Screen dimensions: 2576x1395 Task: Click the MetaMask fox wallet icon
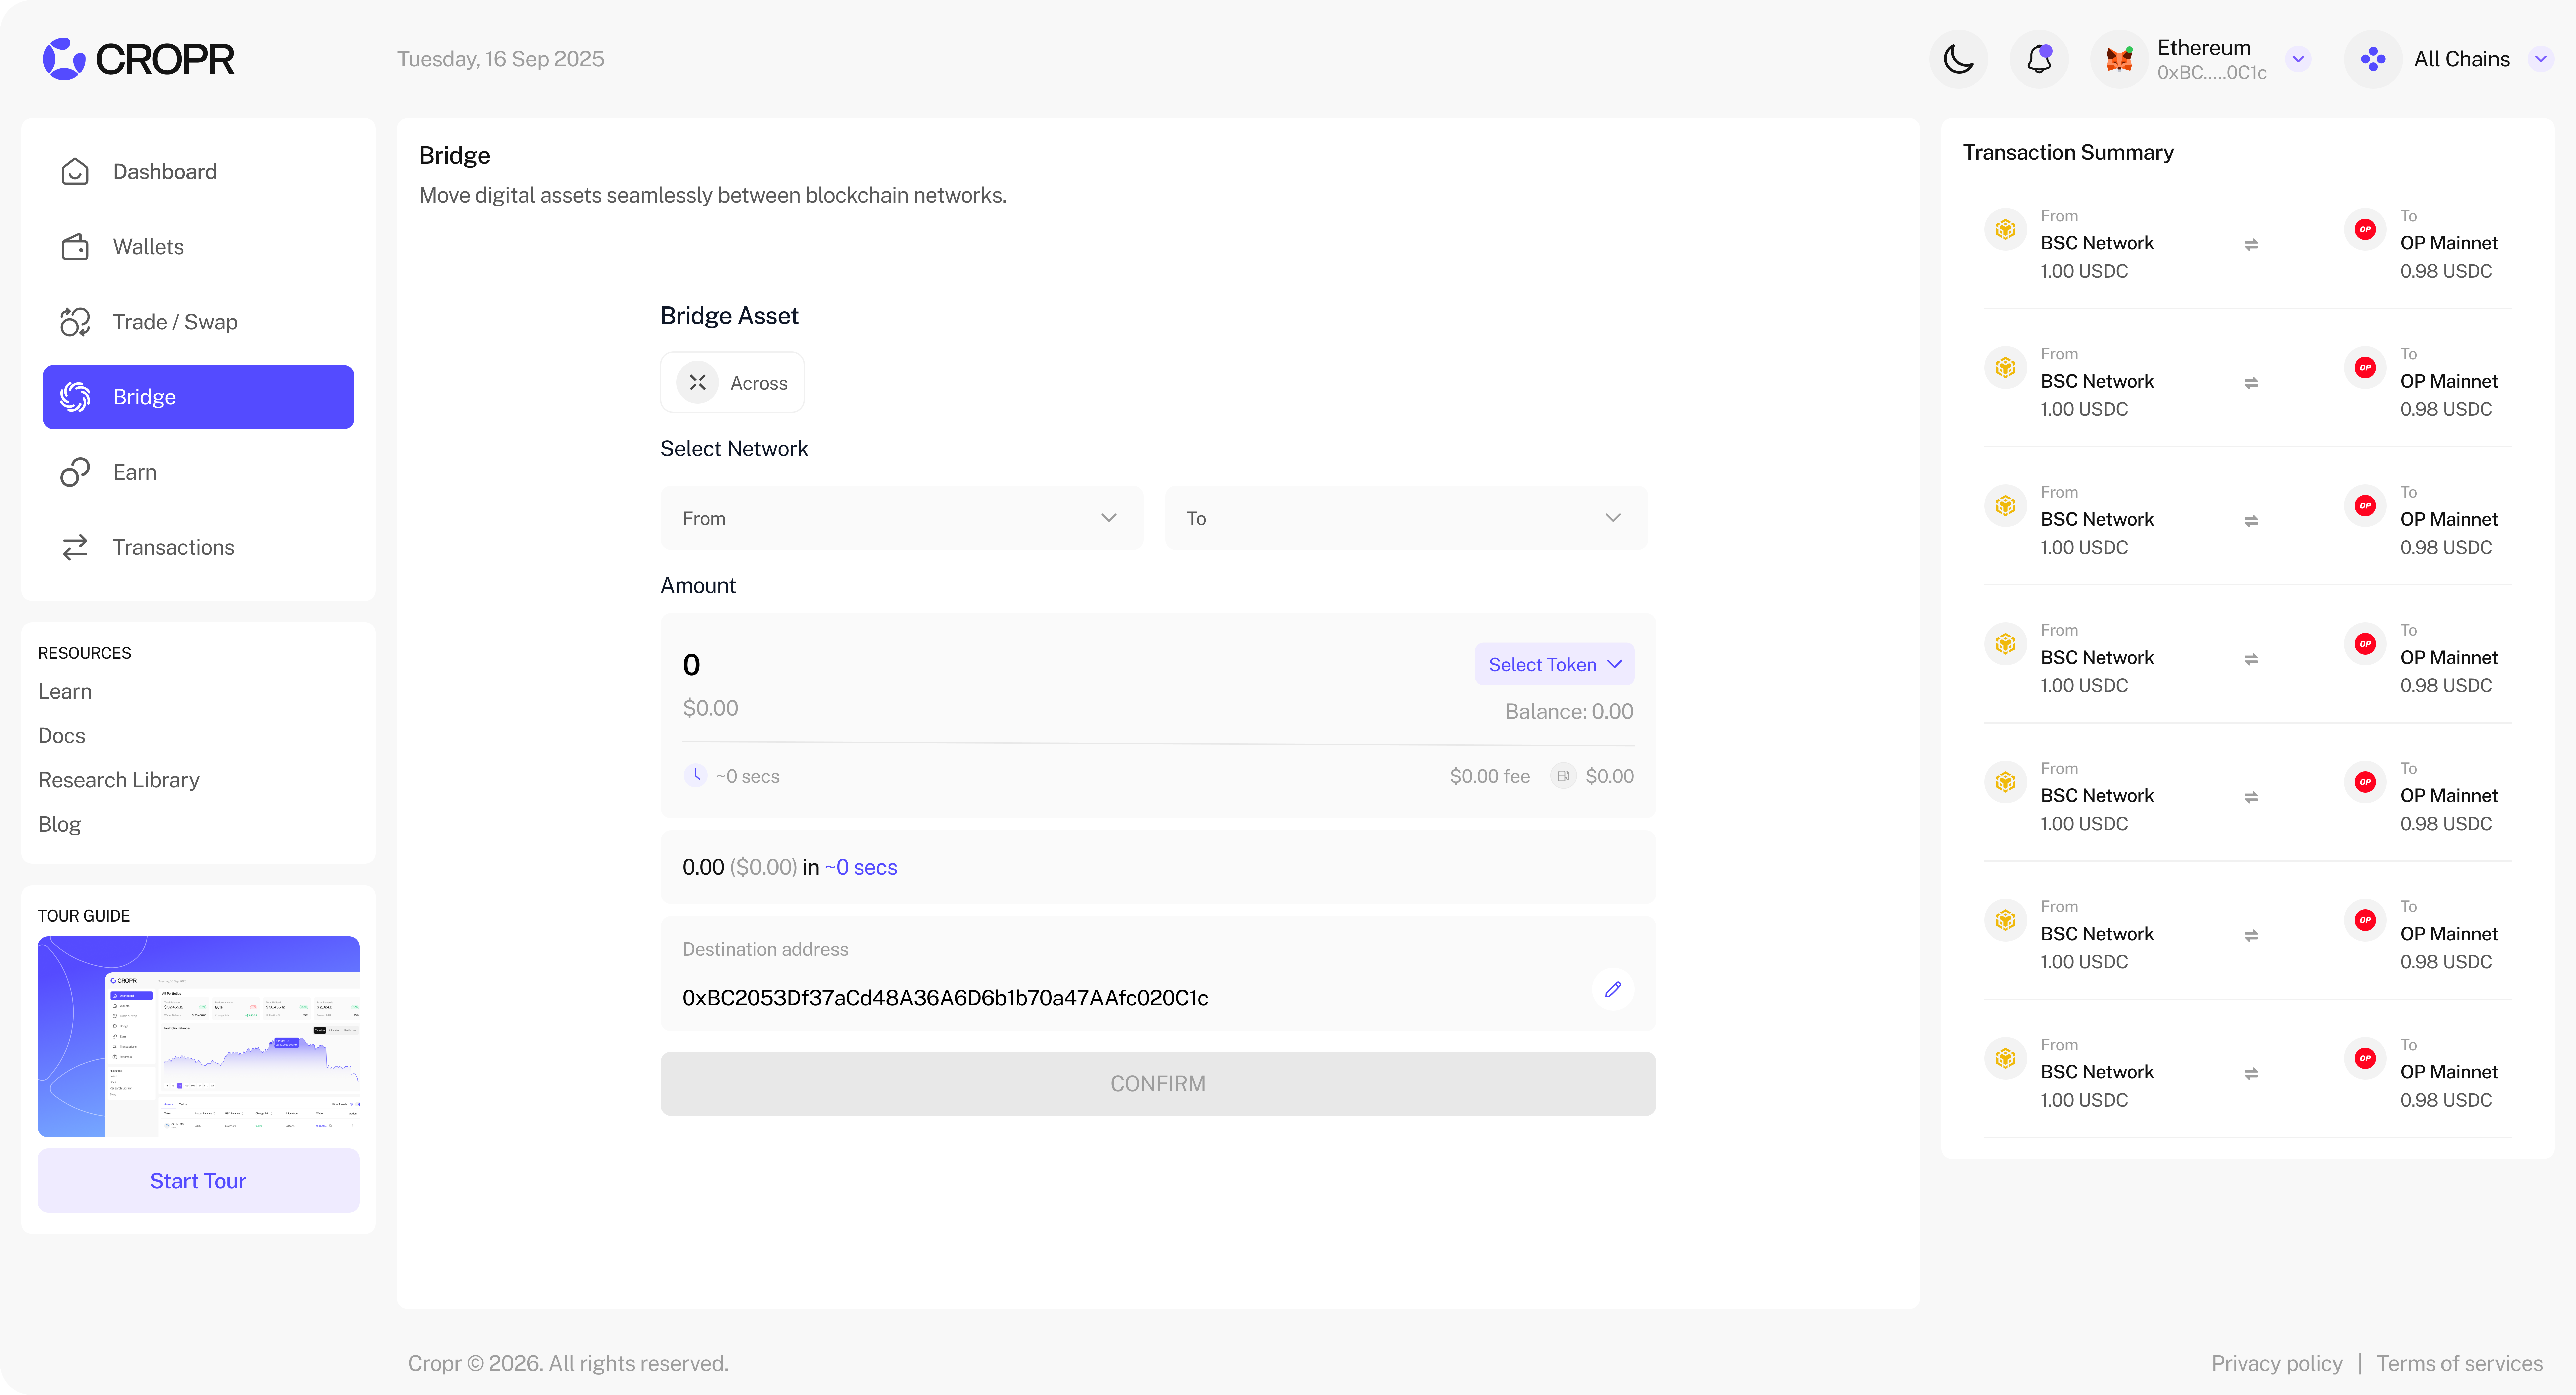point(2119,59)
